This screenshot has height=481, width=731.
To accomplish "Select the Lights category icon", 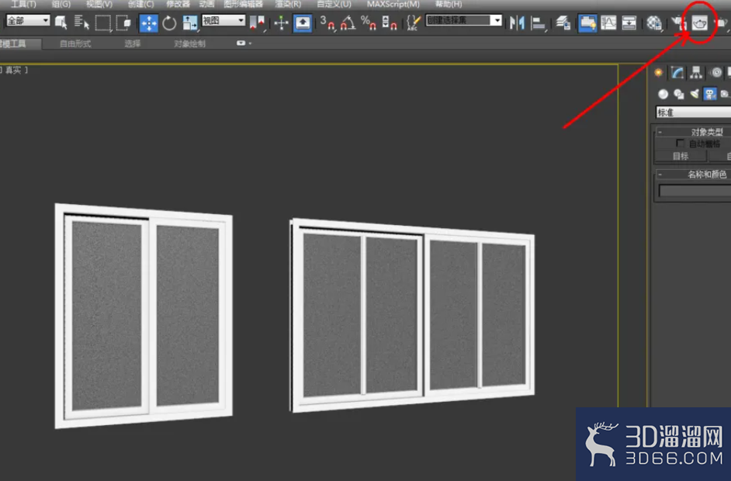I will [695, 94].
